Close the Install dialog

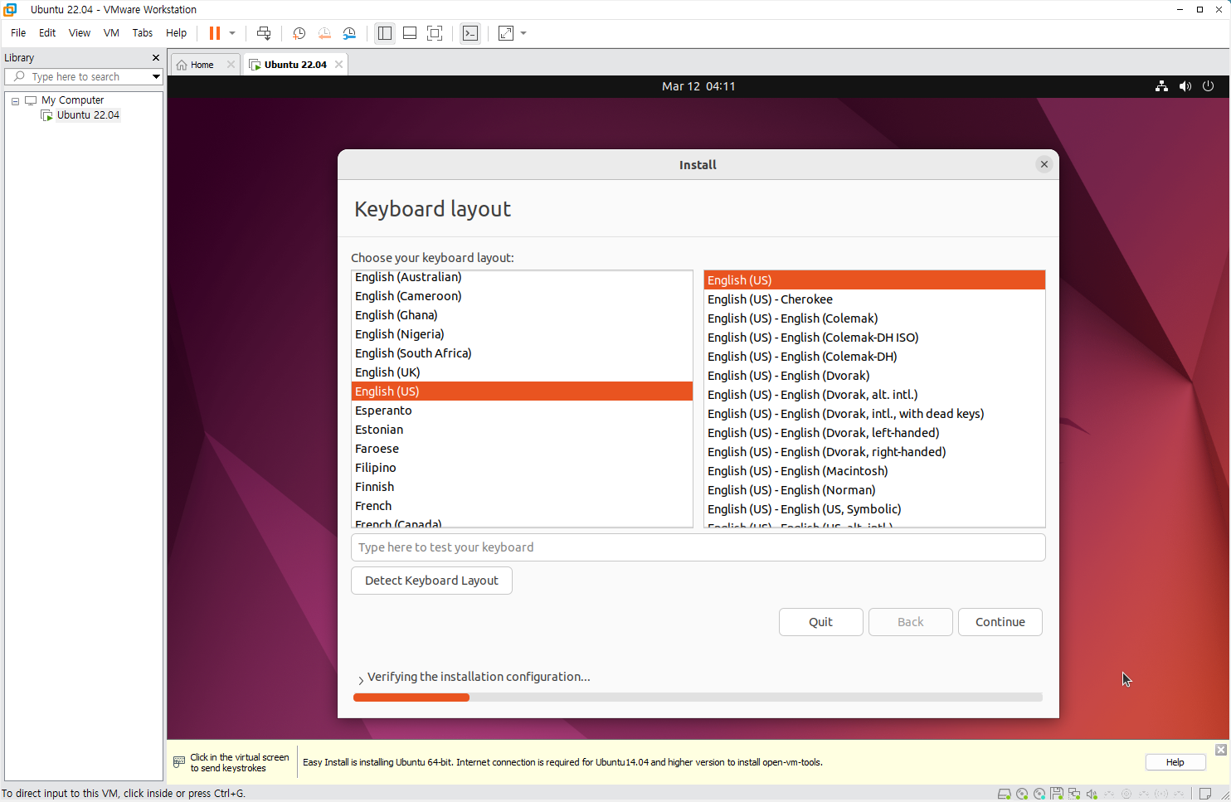point(1044,164)
